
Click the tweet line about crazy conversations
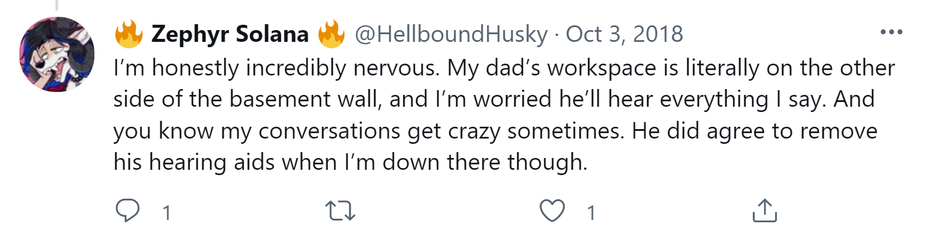click(495, 131)
